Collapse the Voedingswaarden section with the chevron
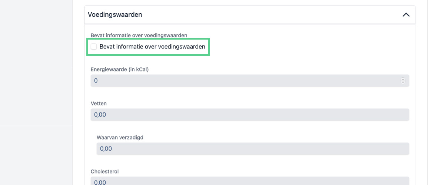428x185 pixels. (x=406, y=15)
